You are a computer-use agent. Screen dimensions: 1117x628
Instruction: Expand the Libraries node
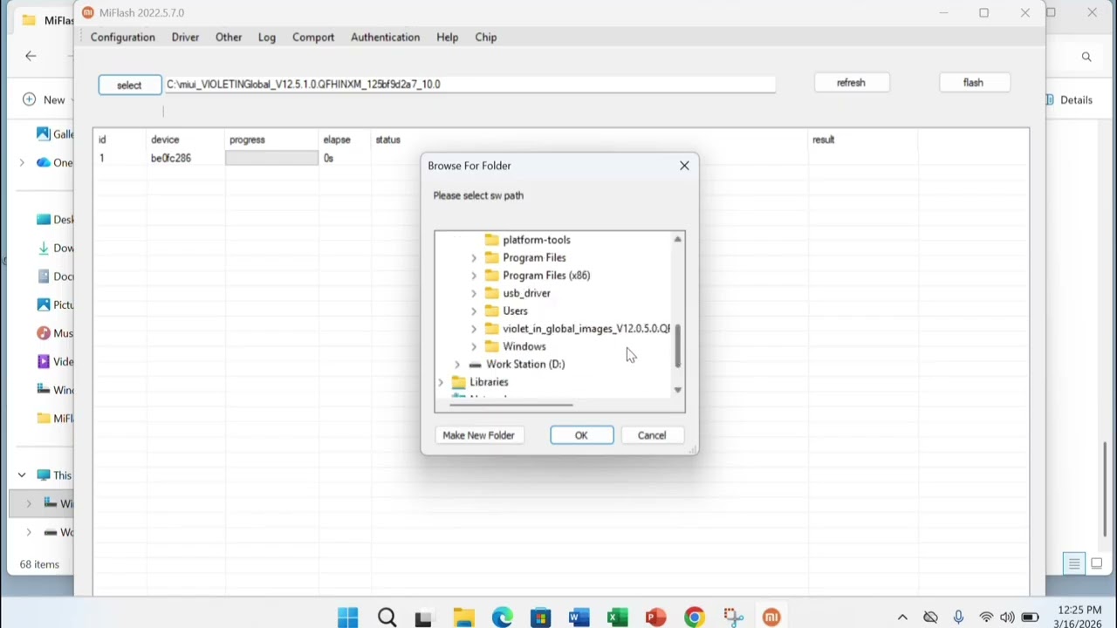click(x=441, y=382)
